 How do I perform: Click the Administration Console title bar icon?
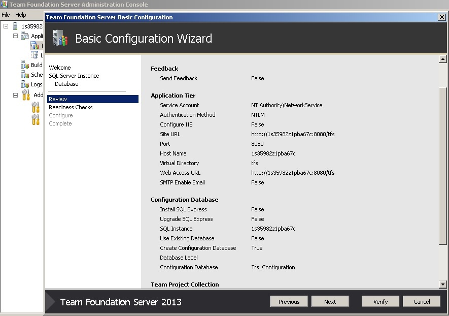(4, 4)
